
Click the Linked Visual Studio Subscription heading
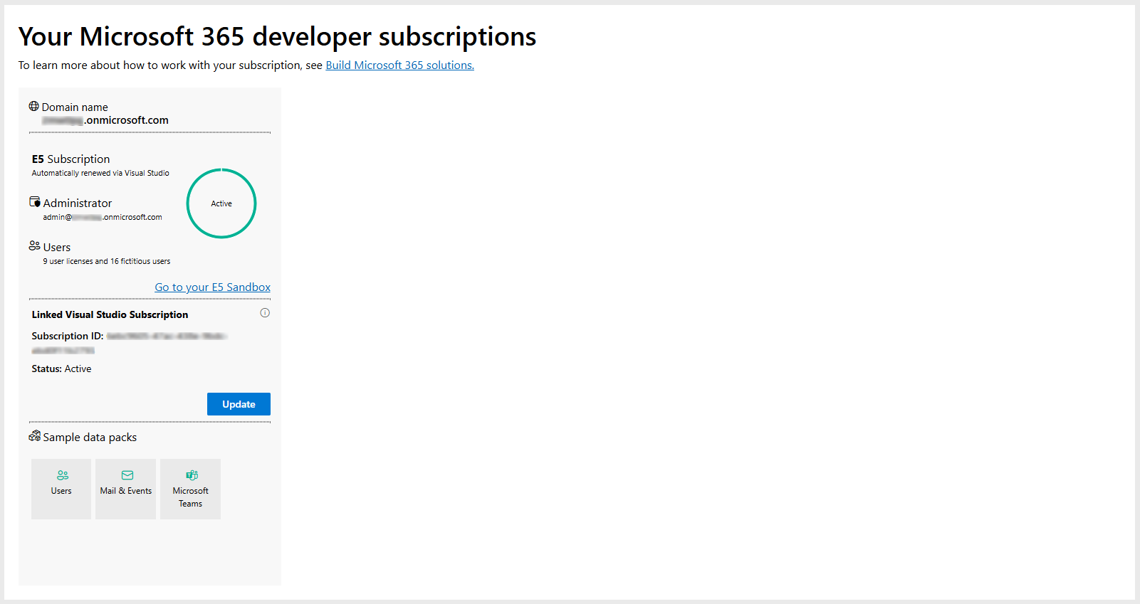coord(110,314)
